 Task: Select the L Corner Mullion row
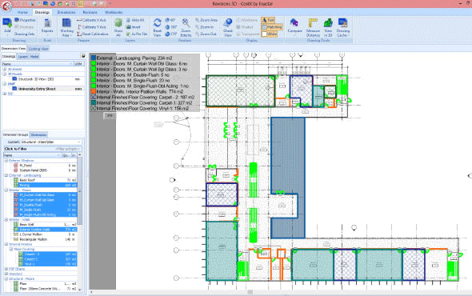(x=45, y=234)
